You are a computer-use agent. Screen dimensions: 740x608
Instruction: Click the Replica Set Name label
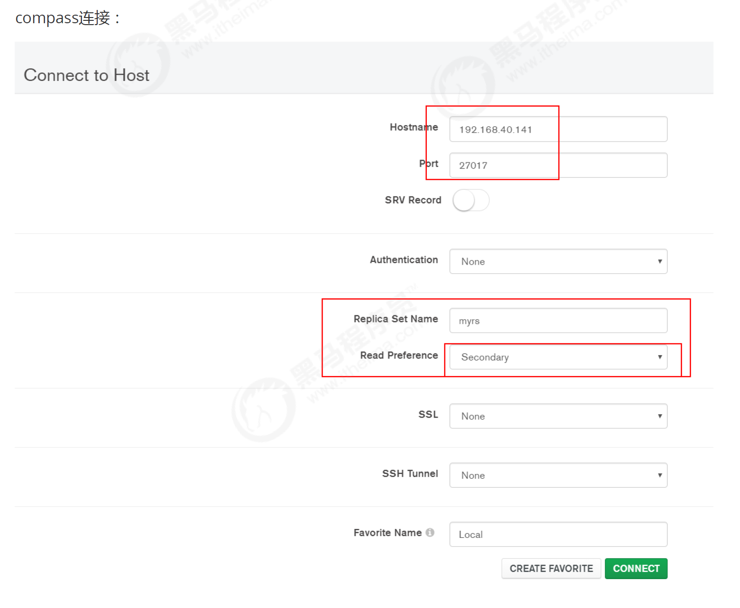(396, 319)
